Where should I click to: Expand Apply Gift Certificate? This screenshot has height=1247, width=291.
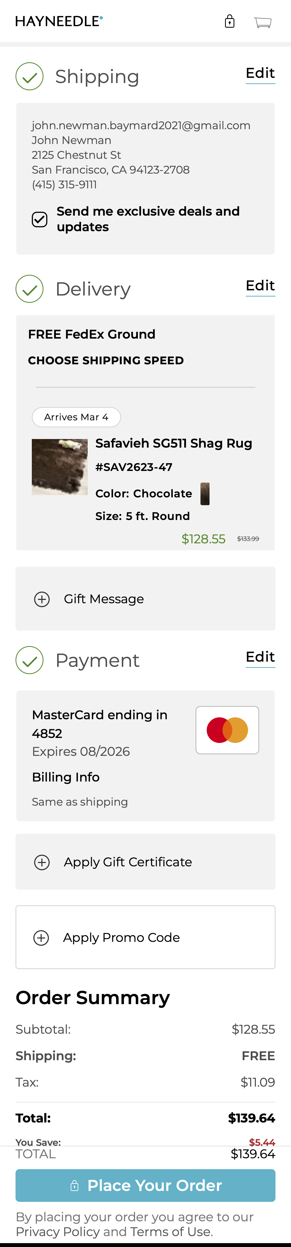128,862
